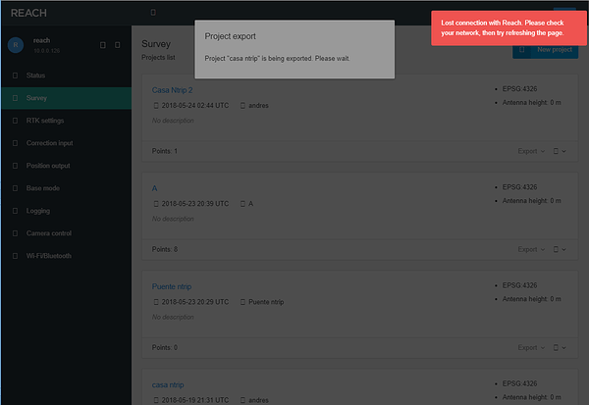Viewport: 589px width, 405px height.
Task: Open options dropdown icon for Casa Ntrip 2
Action: [560, 151]
